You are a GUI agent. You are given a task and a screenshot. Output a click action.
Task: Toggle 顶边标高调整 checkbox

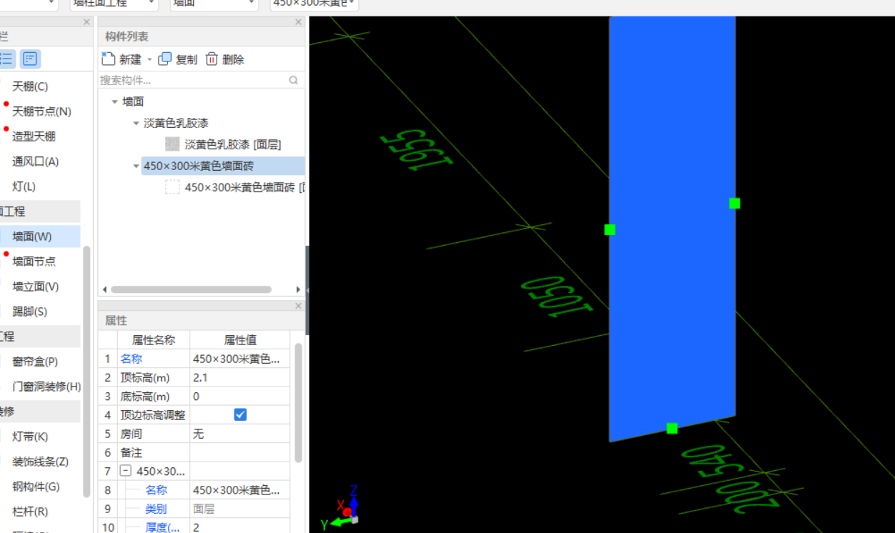coord(240,414)
